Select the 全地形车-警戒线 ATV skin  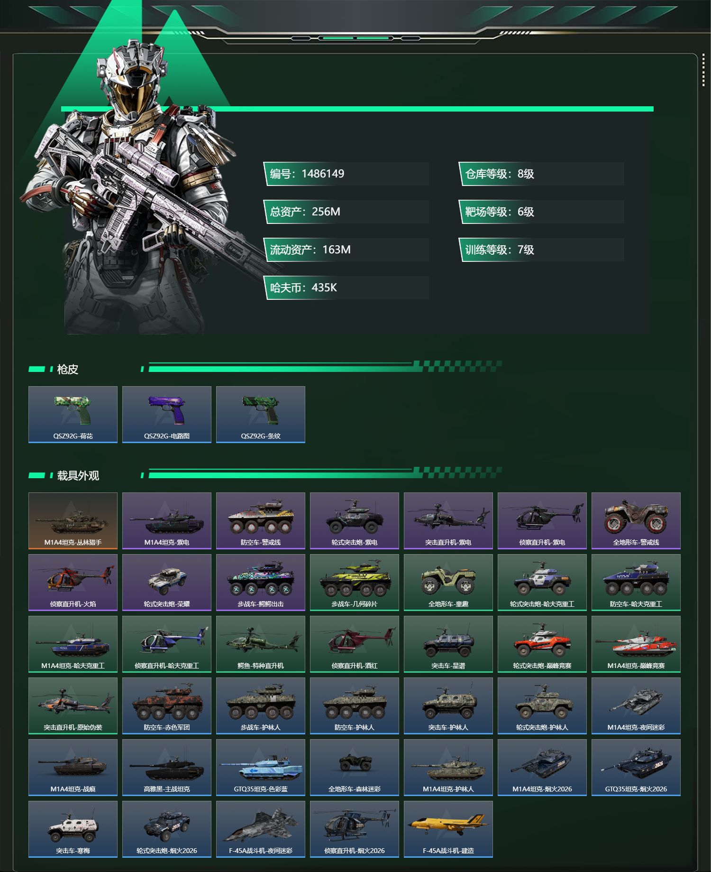coord(636,521)
